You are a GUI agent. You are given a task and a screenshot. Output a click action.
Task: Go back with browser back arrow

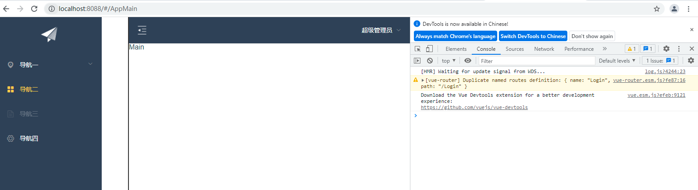(6, 9)
